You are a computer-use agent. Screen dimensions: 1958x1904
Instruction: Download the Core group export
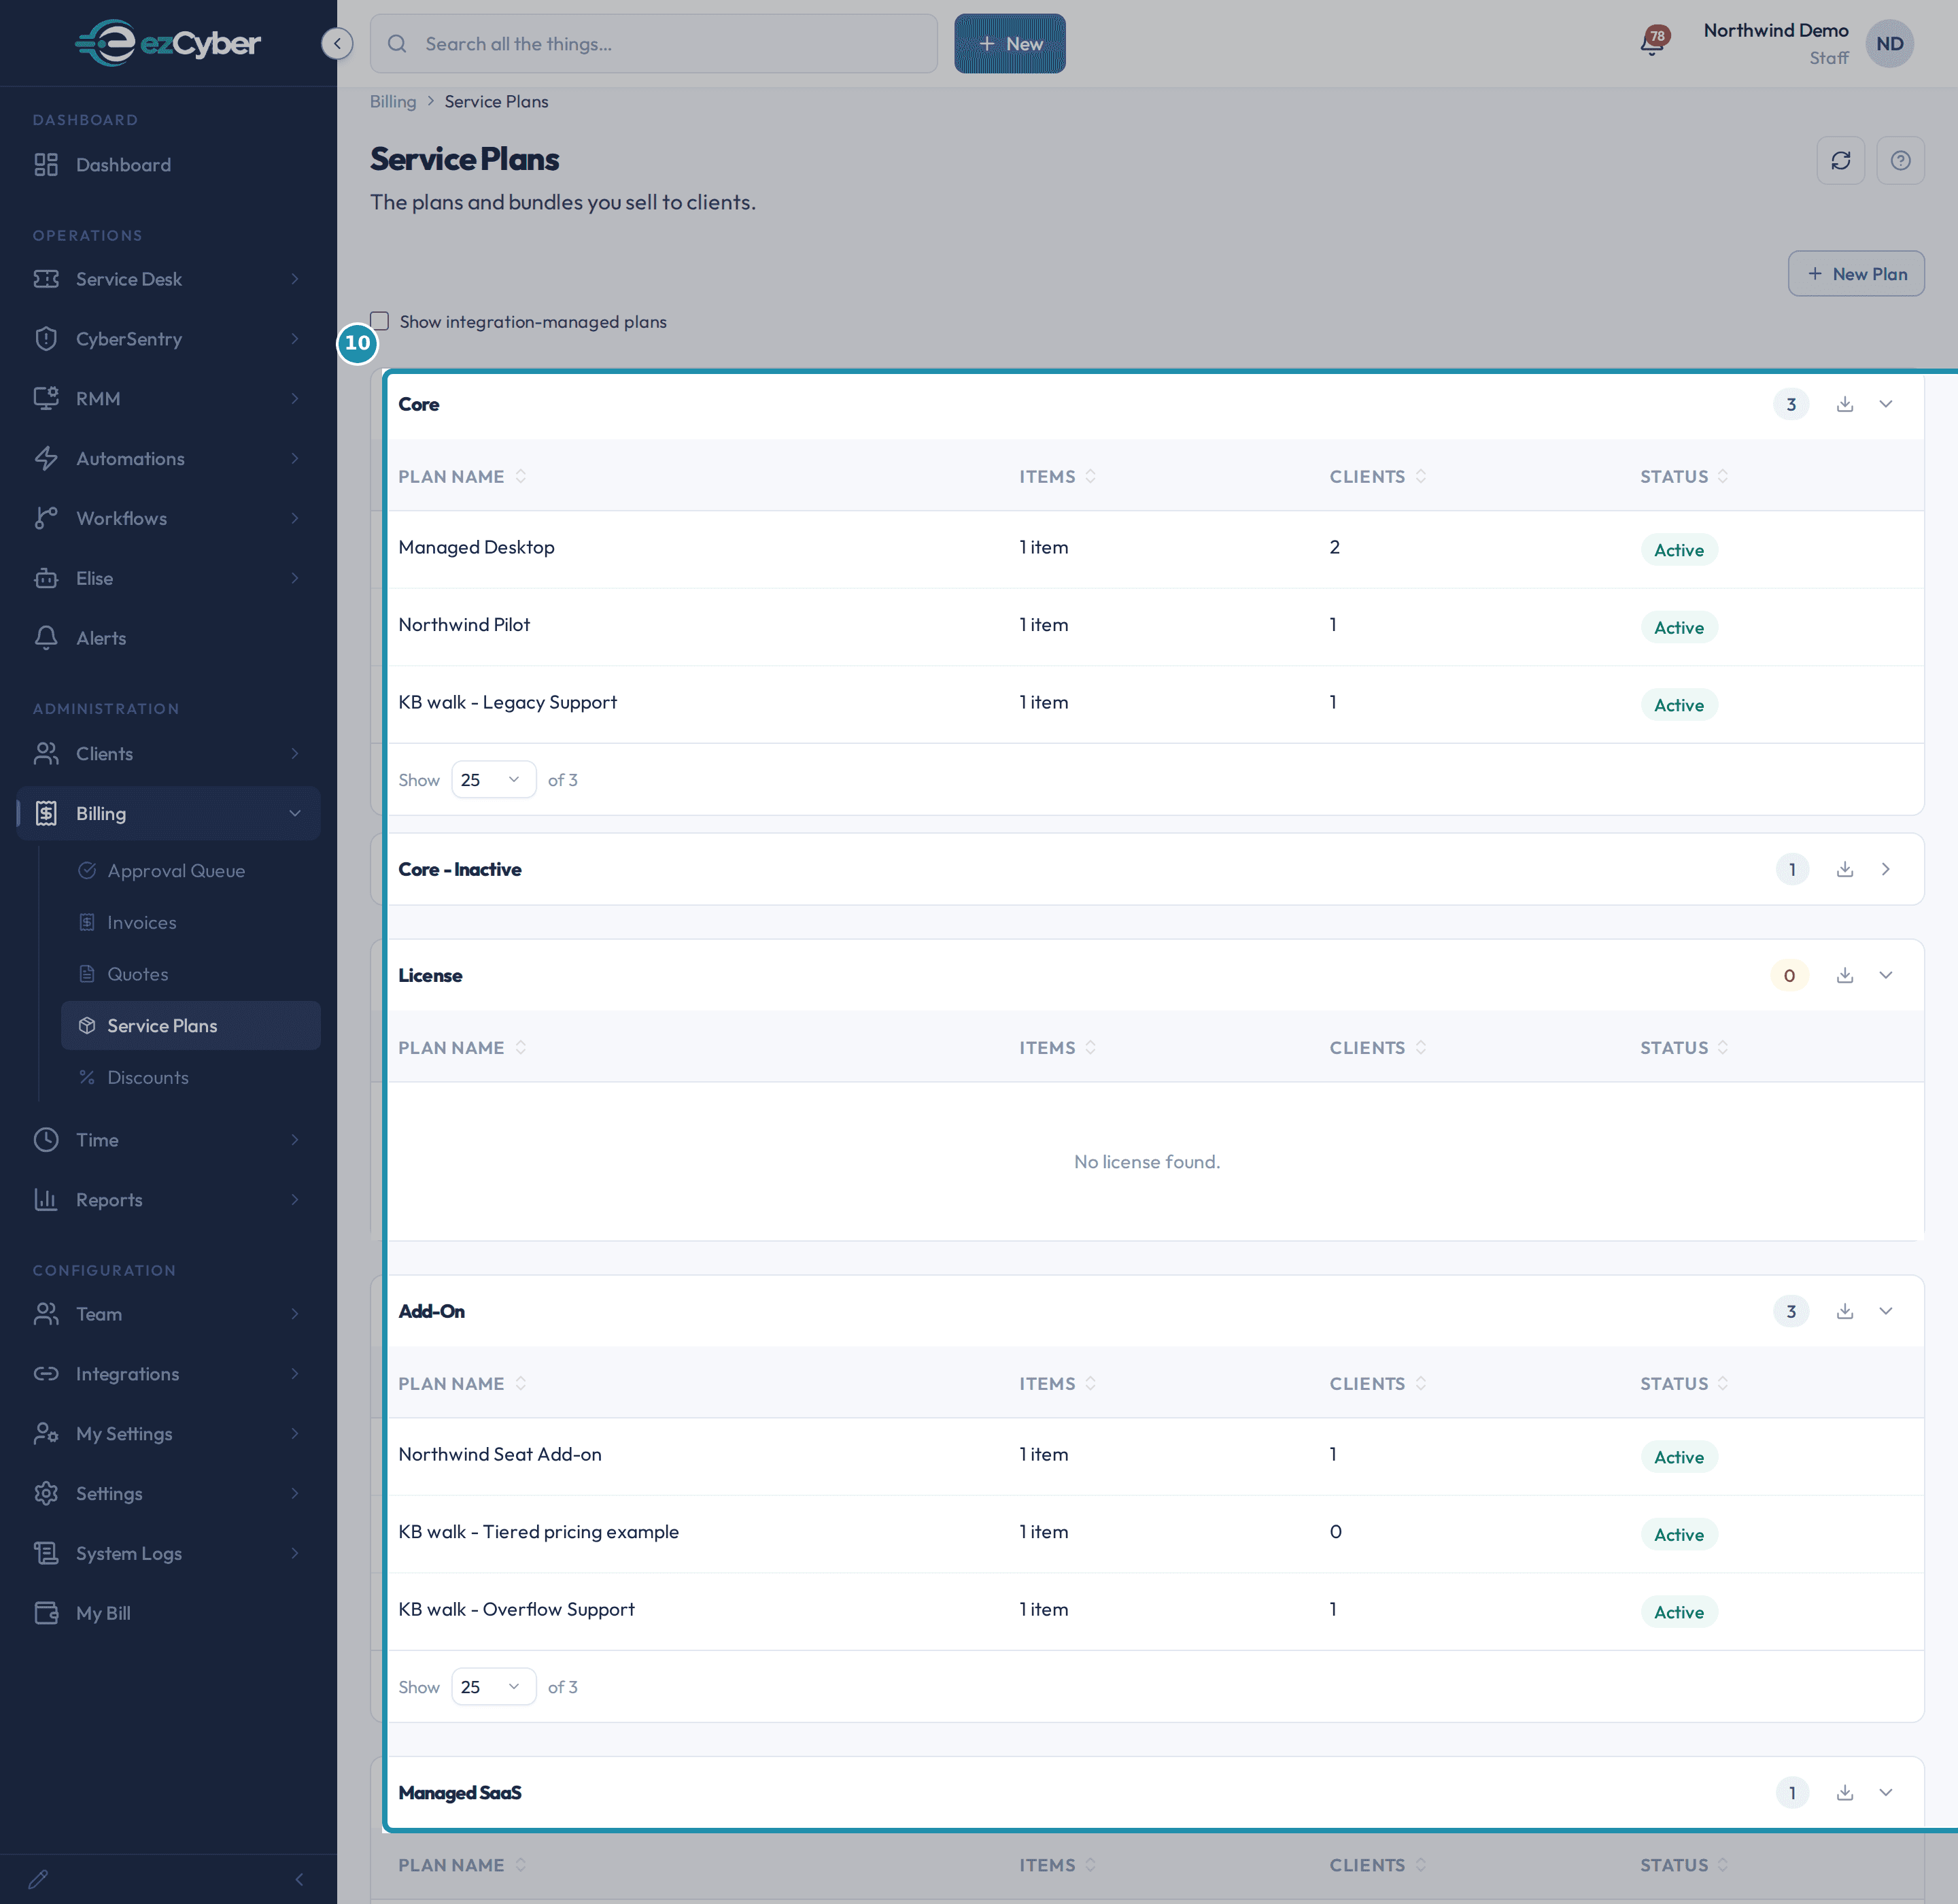click(1844, 404)
